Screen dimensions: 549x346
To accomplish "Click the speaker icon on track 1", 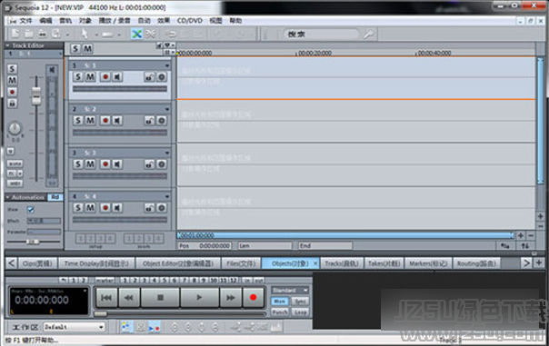I will [x=117, y=76].
